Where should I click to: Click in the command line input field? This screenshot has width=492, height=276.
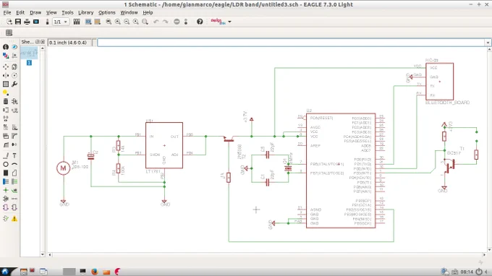tap(291, 43)
